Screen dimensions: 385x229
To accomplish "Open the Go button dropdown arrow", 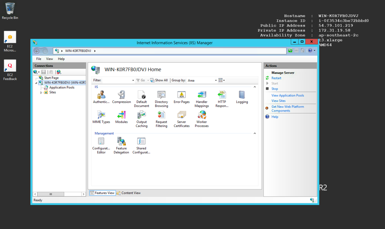I will pyautogui.click(x=148, y=80).
